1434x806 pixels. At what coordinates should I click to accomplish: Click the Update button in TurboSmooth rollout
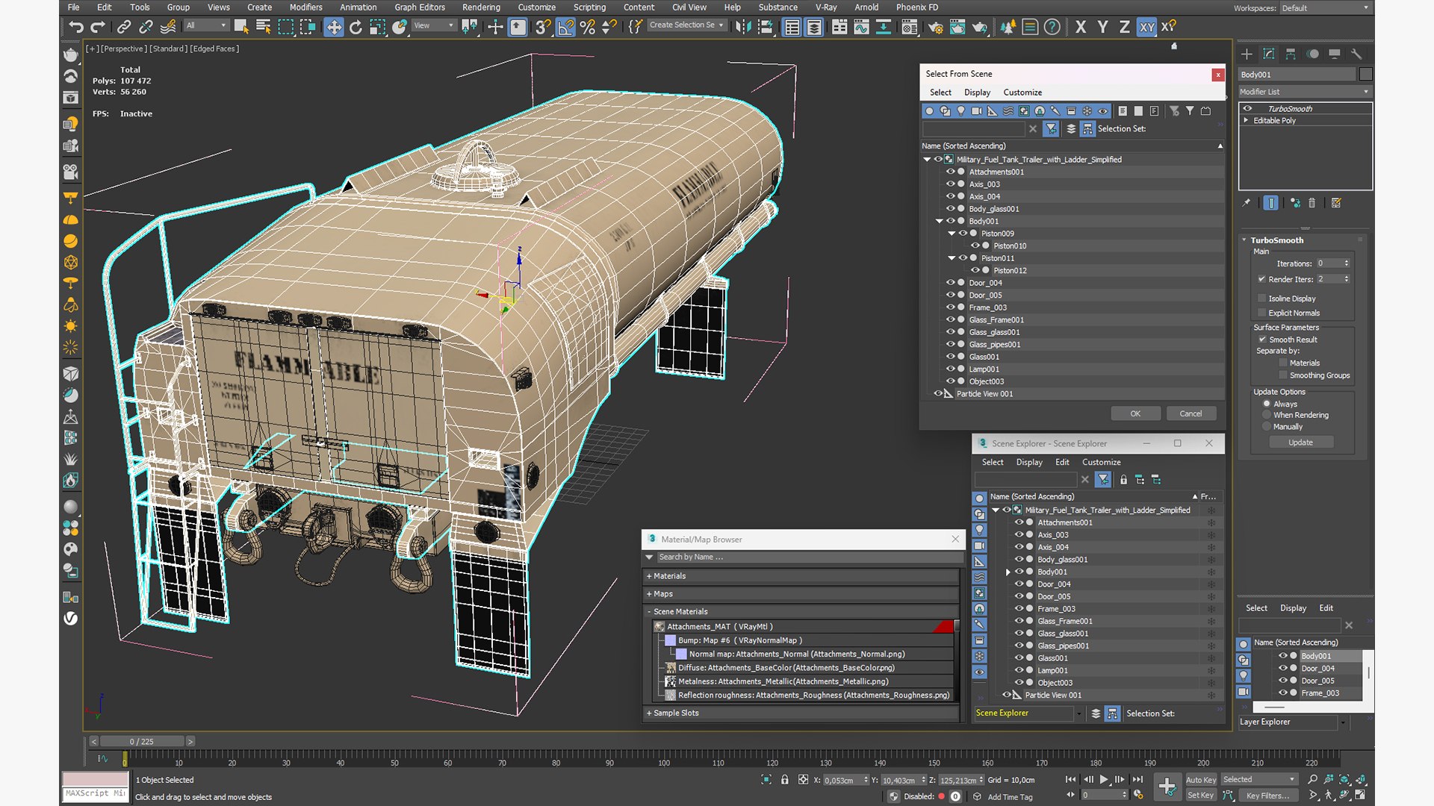pyautogui.click(x=1300, y=443)
